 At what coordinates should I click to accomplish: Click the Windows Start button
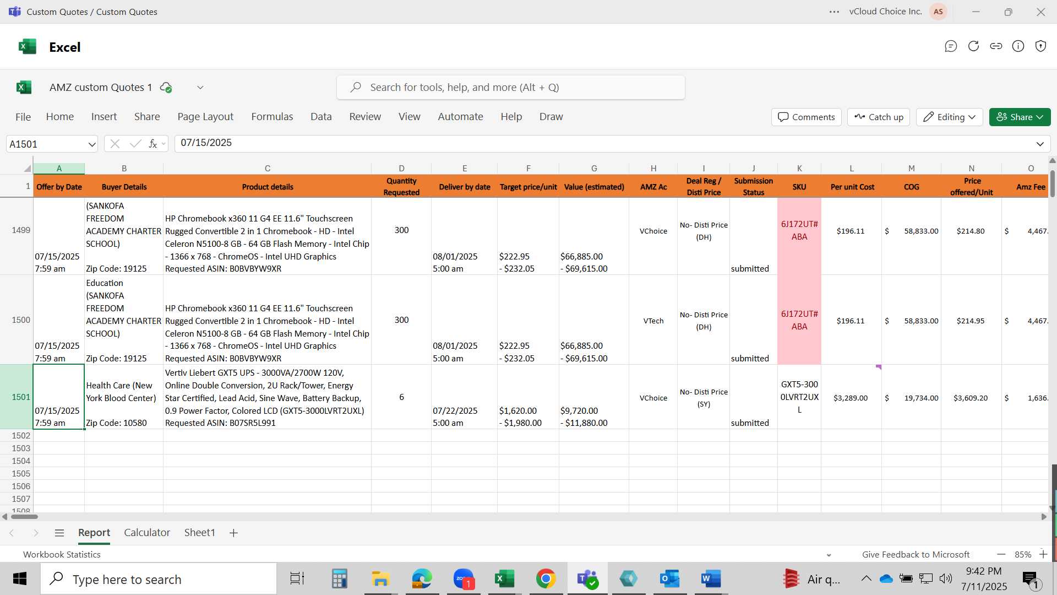point(20,578)
